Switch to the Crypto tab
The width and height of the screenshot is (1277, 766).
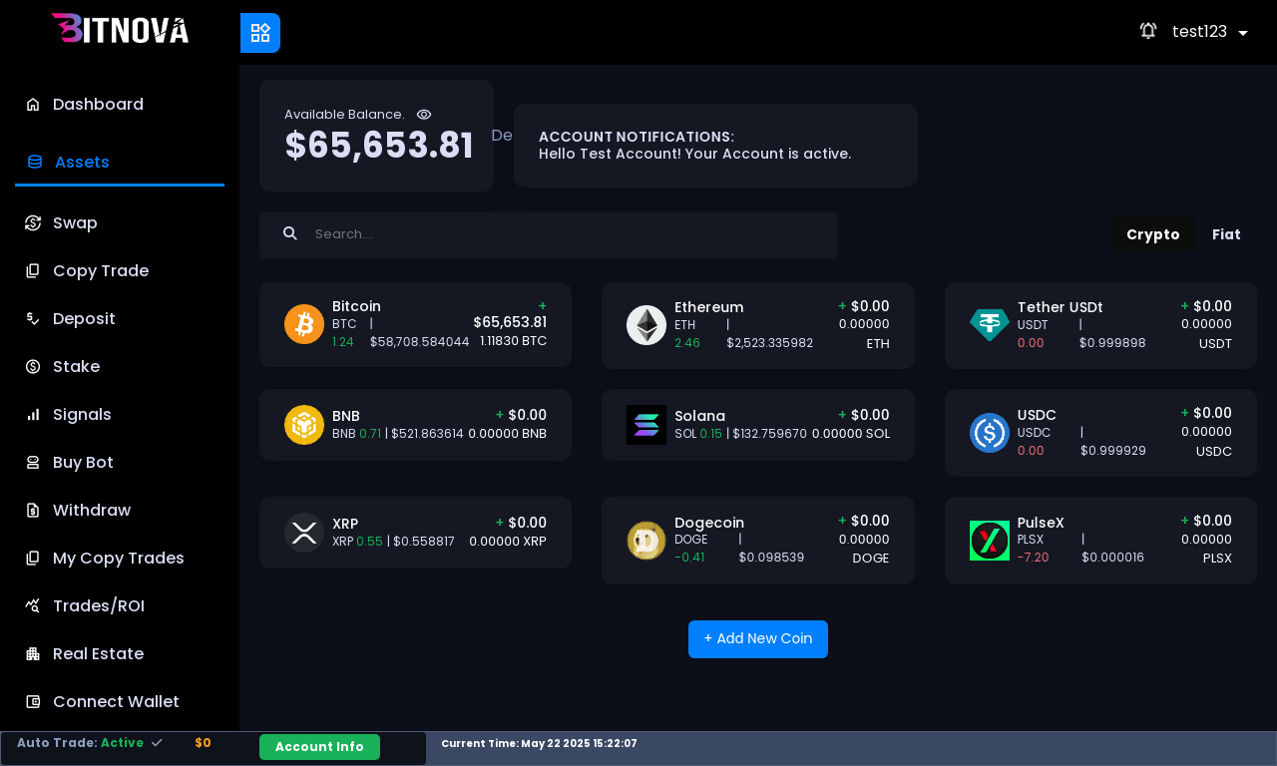click(x=1153, y=234)
